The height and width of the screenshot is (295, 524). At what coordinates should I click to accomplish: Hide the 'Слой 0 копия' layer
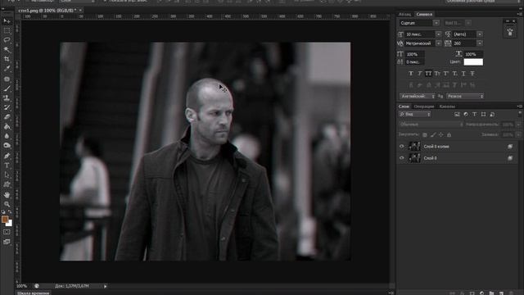click(x=402, y=146)
